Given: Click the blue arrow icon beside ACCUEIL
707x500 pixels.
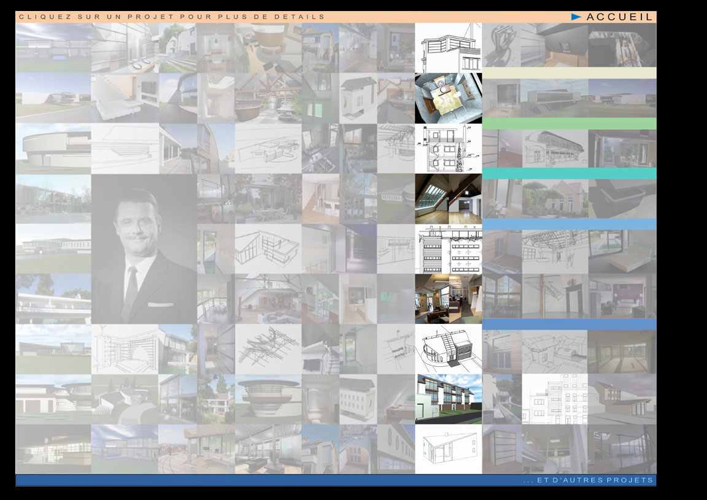Looking at the screenshot, I should pos(576,17).
